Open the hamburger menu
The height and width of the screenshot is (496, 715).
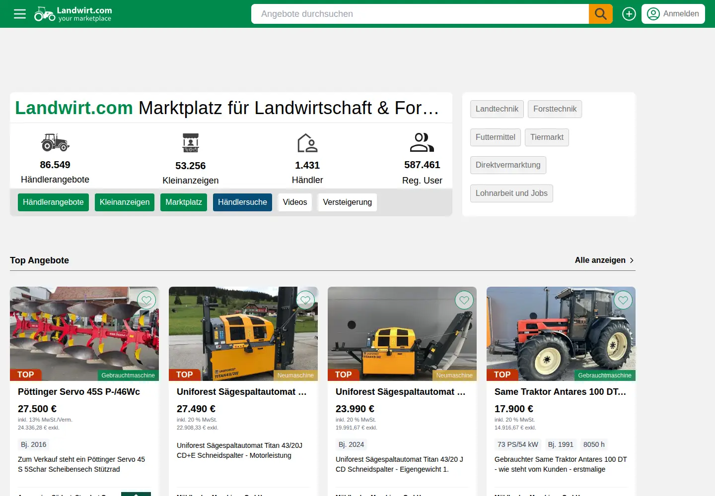click(x=20, y=14)
